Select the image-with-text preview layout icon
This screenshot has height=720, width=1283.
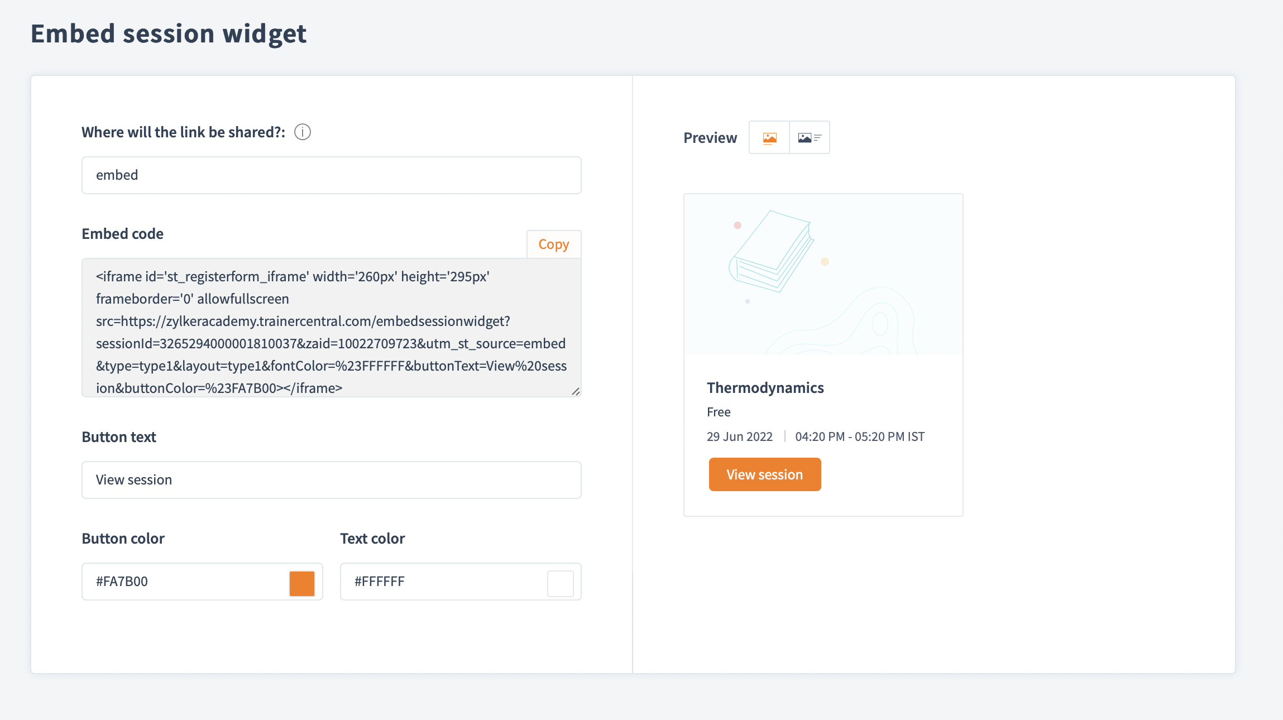pos(810,138)
